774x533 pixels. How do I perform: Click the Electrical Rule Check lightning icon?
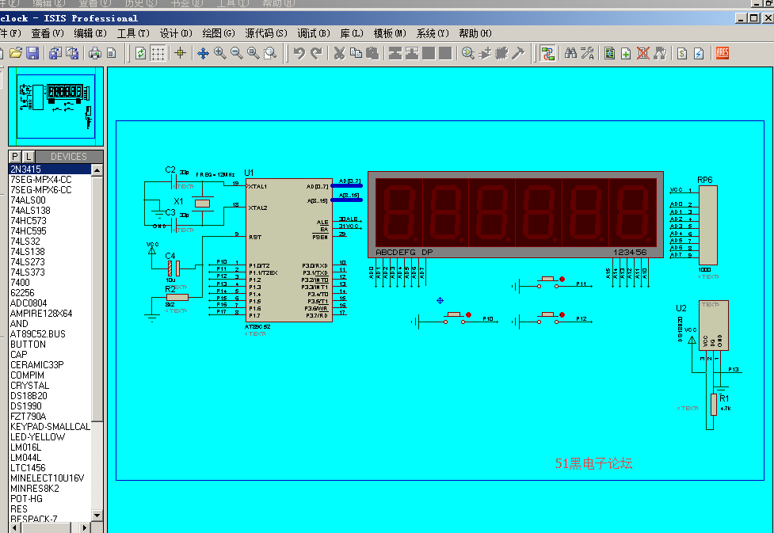coord(699,53)
